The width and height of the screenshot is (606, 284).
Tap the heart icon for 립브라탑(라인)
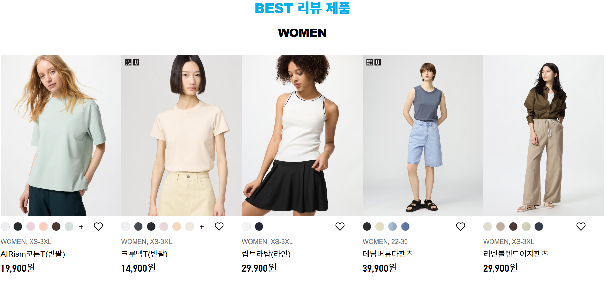[340, 226]
